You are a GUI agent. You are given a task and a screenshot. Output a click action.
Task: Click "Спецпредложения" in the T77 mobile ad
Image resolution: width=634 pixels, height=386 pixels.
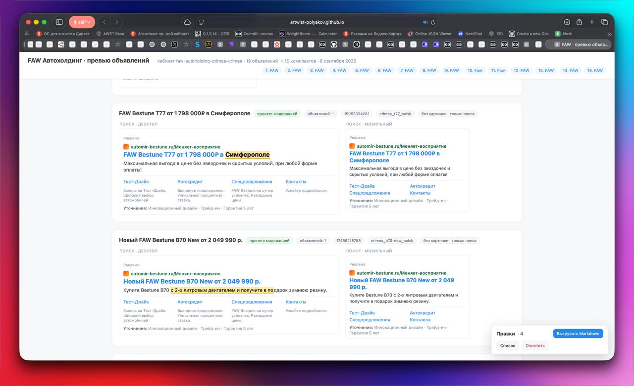(x=370, y=193)
